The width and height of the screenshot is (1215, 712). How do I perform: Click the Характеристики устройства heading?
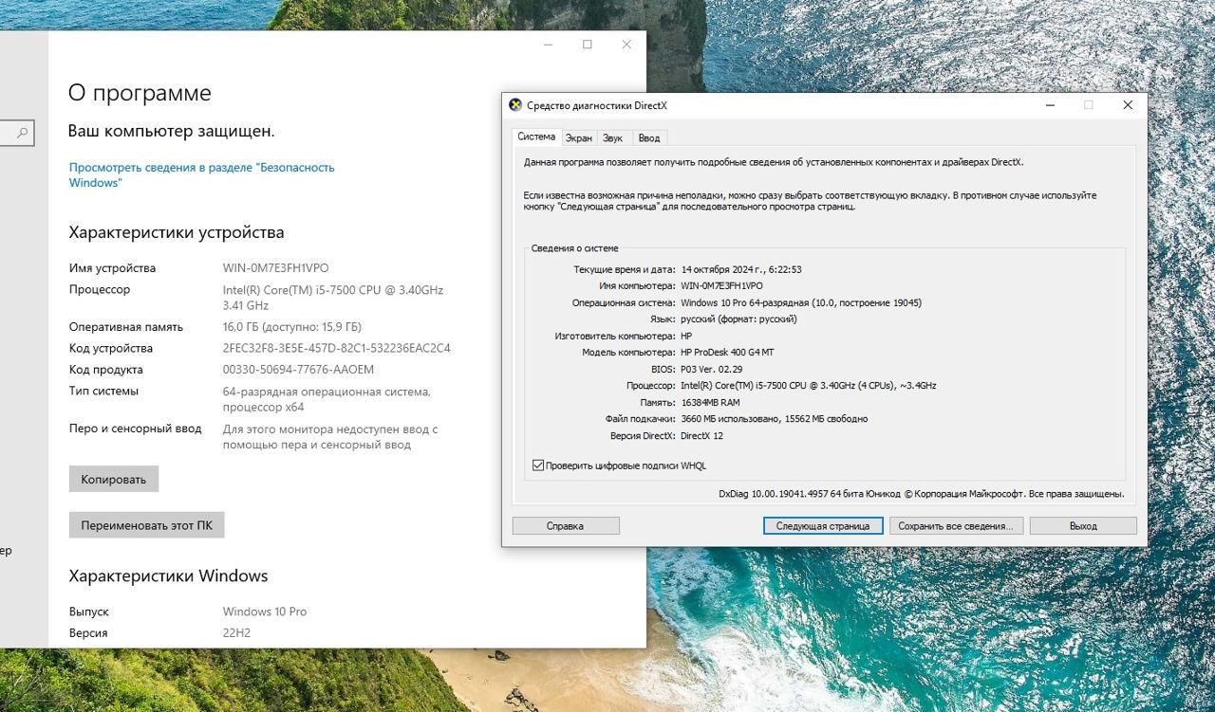(x=177, y=232)
